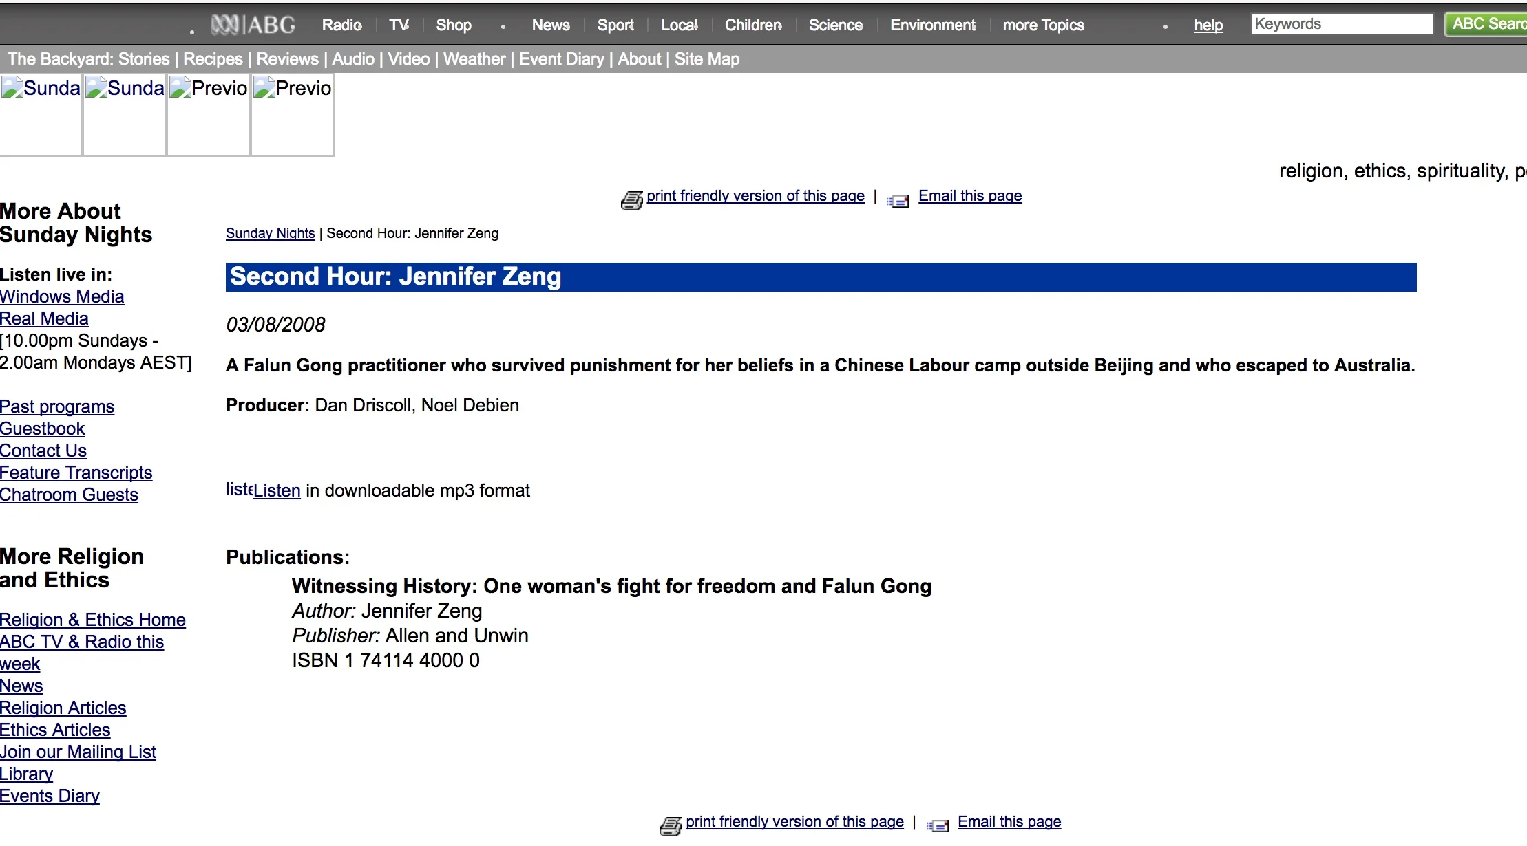The height and width of the screenshot is (846, 1527).
Task: Click the help link in header
Action: pyautogui.click(x=1208, y=25)
